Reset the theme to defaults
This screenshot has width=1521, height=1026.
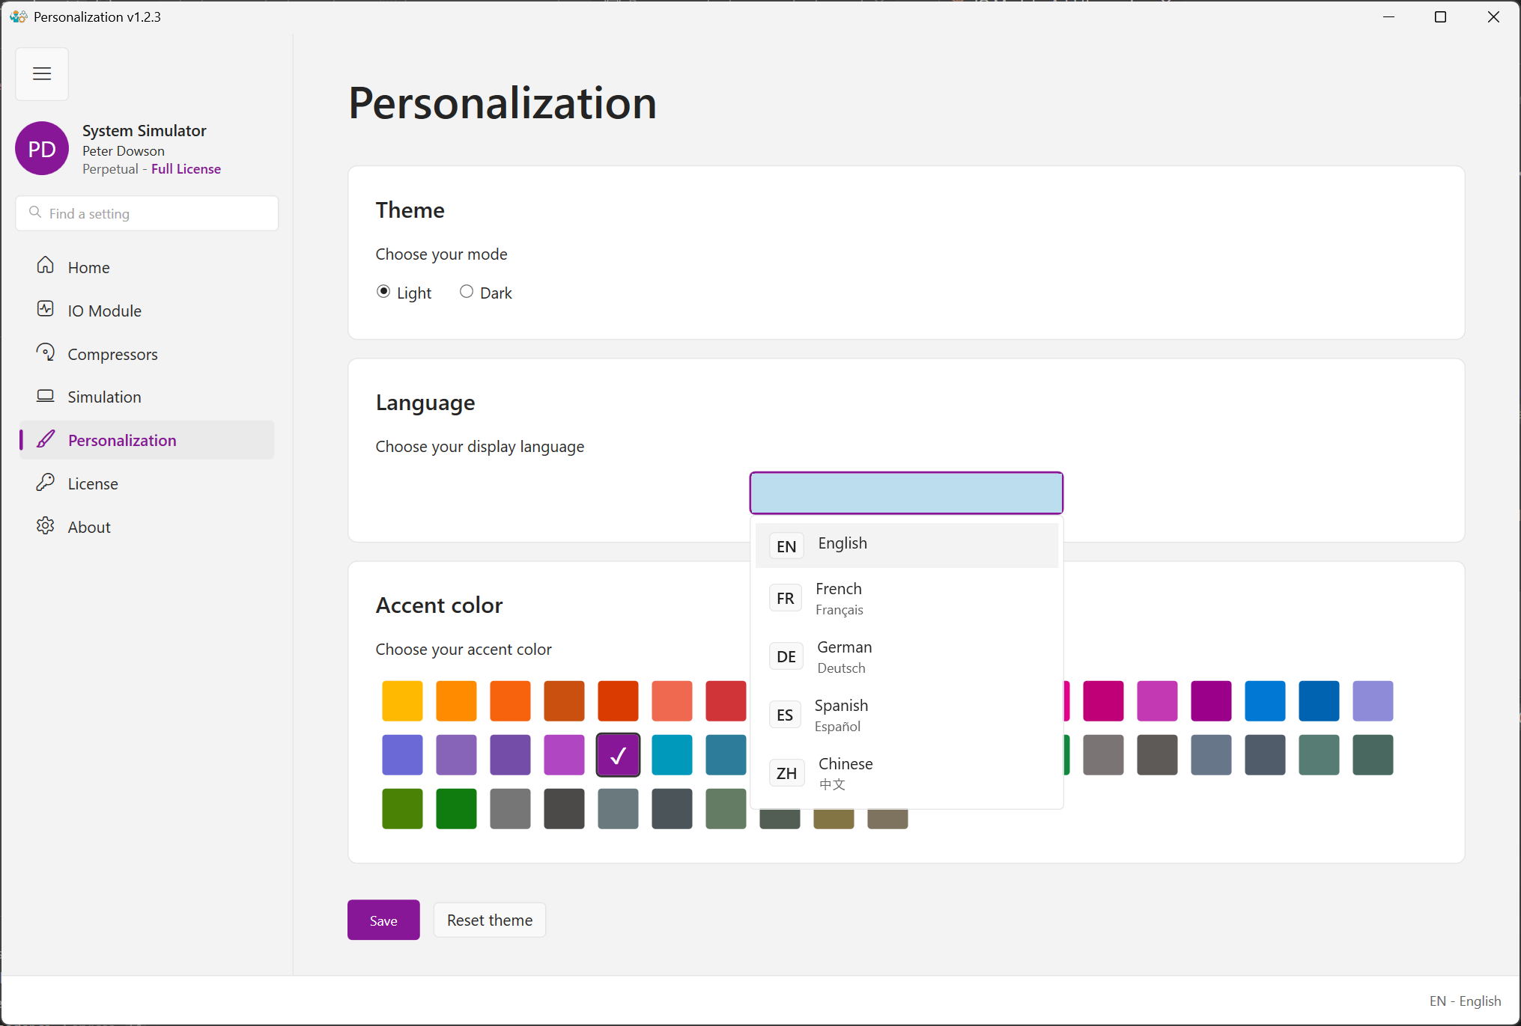489,920
